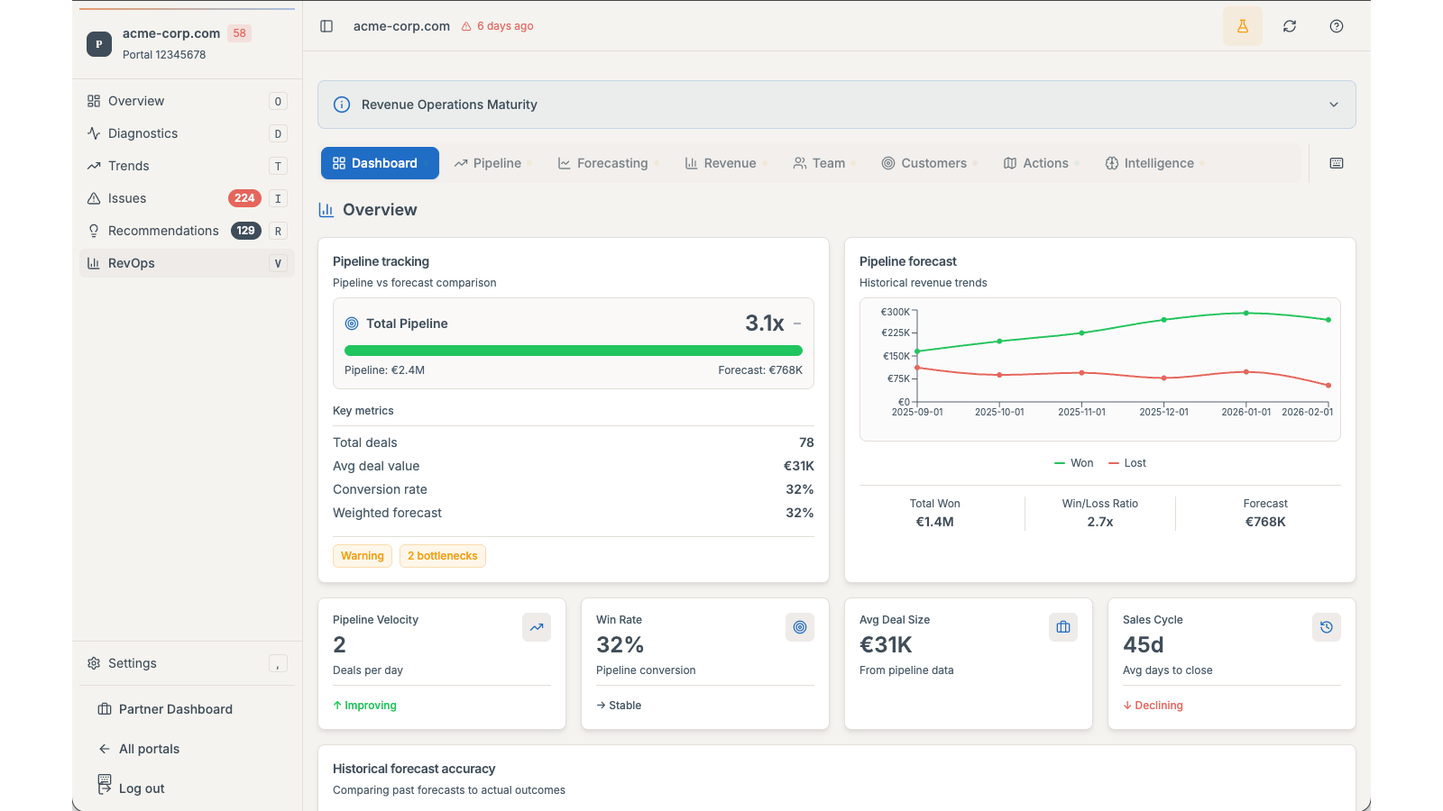
Task: Click the info icon beside Revenue Operations Maturity
Action: click(x=342, y=105)
